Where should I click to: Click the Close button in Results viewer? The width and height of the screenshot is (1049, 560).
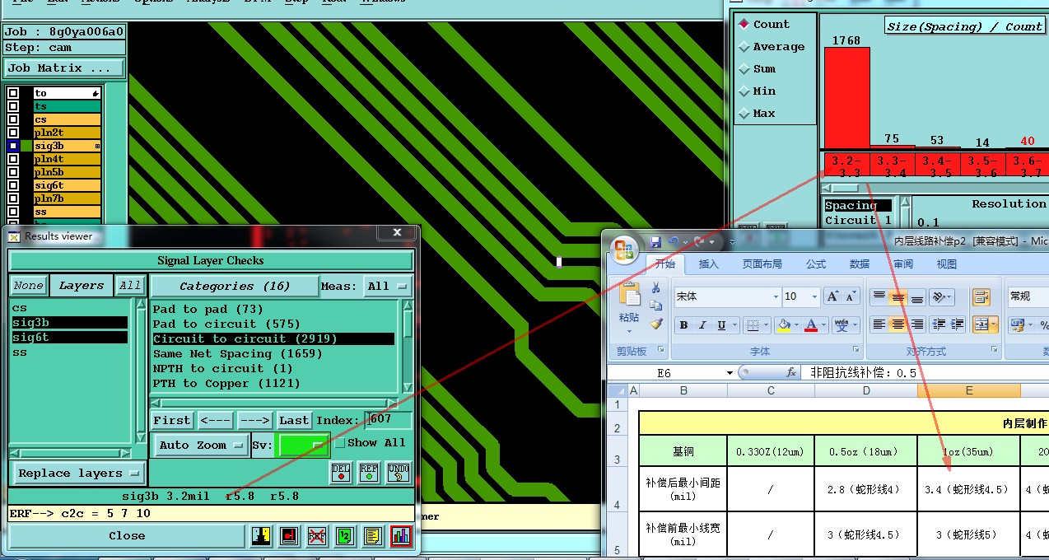coord(127,536)
